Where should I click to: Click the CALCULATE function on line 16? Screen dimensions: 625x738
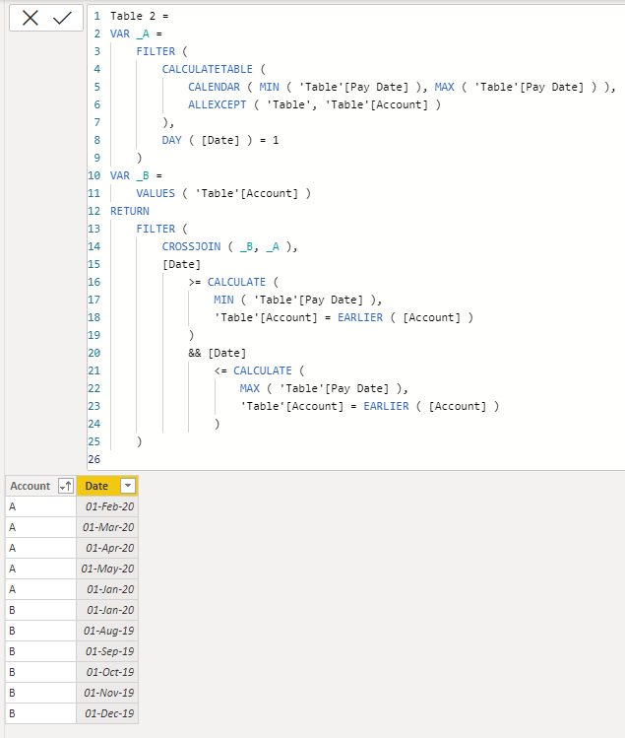(236, 282)
